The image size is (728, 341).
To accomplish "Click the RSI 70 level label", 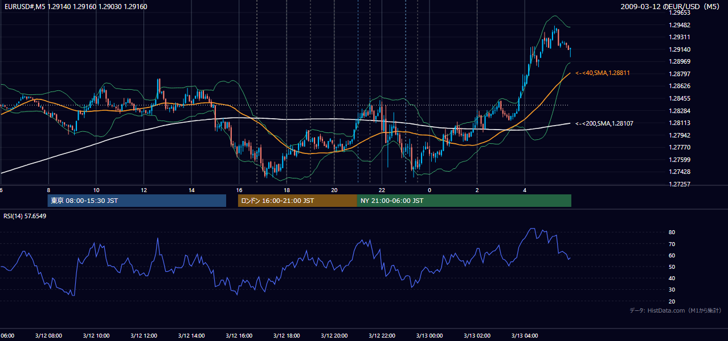I will point(672,244).
